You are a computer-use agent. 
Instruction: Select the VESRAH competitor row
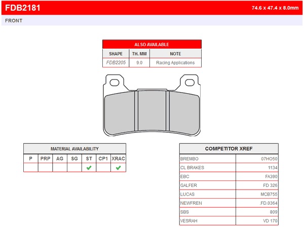229,221
